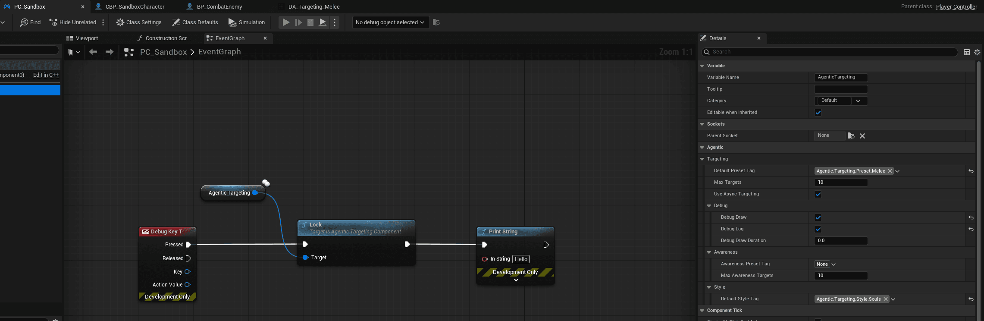Navigate forward in graph history
Image resolution: width=984 pixels, height=321 pixels.
110,52
